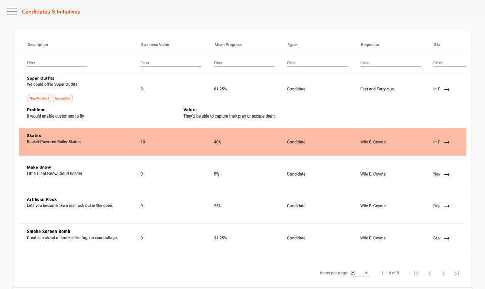Click arrow icon in Make Snow row

pyautogui.click(x=447, y=174)
